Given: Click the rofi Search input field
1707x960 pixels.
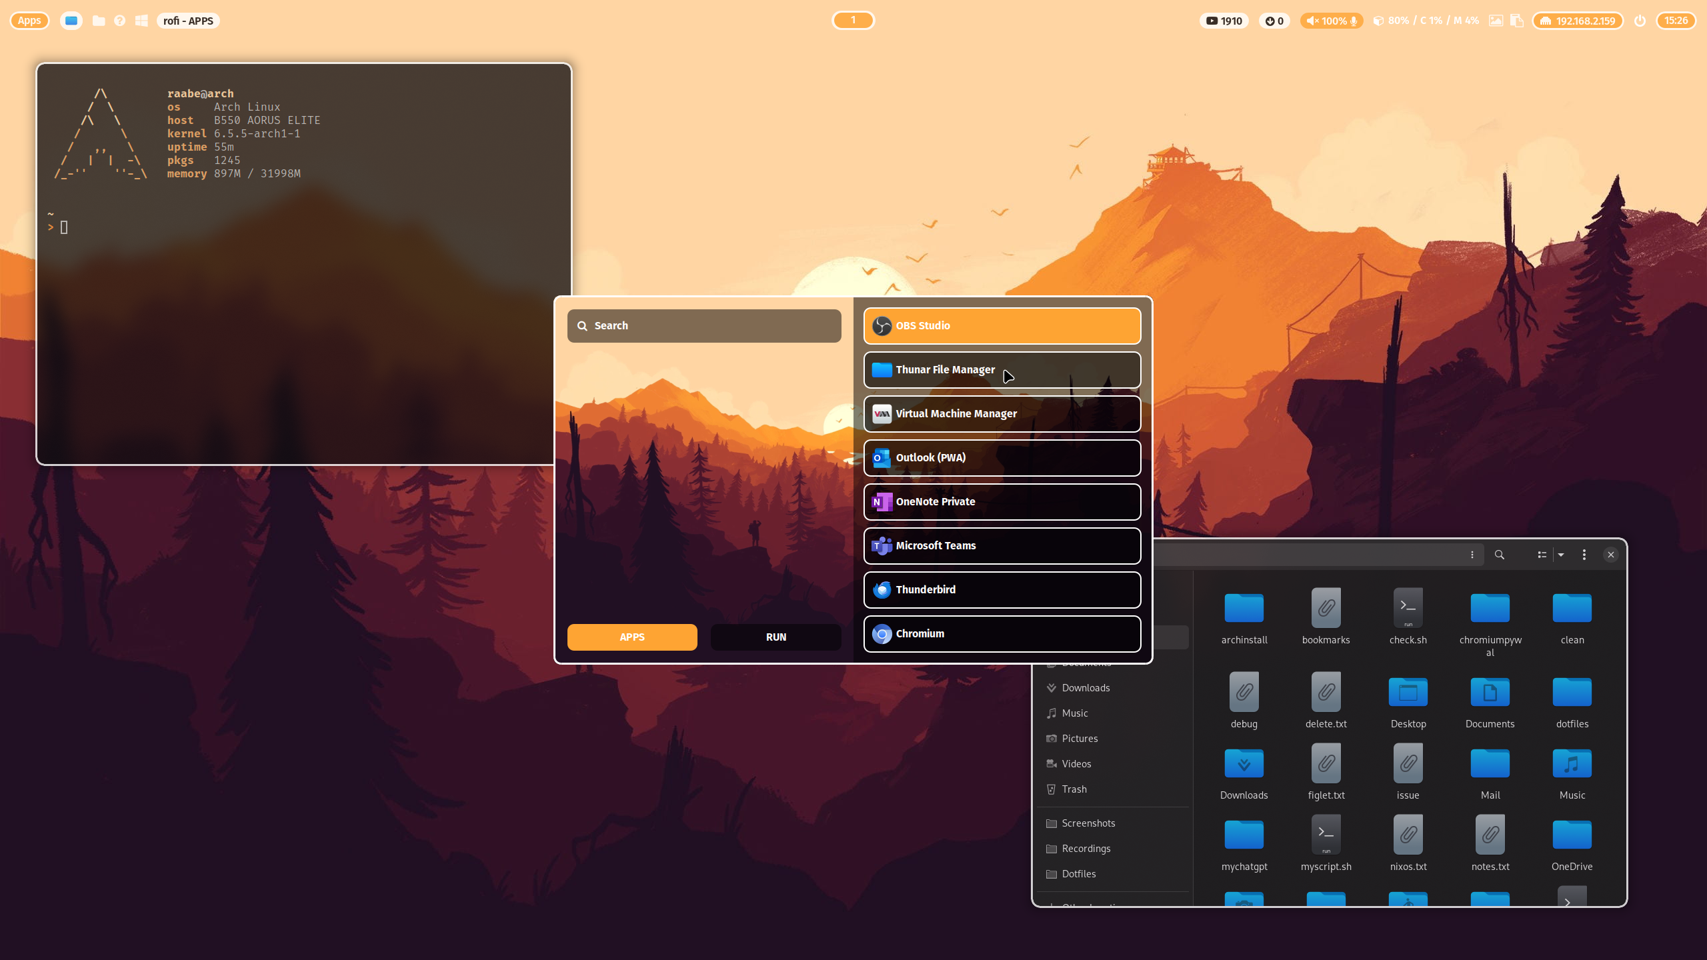Looking at the screenshot, I should click(704, 325).
